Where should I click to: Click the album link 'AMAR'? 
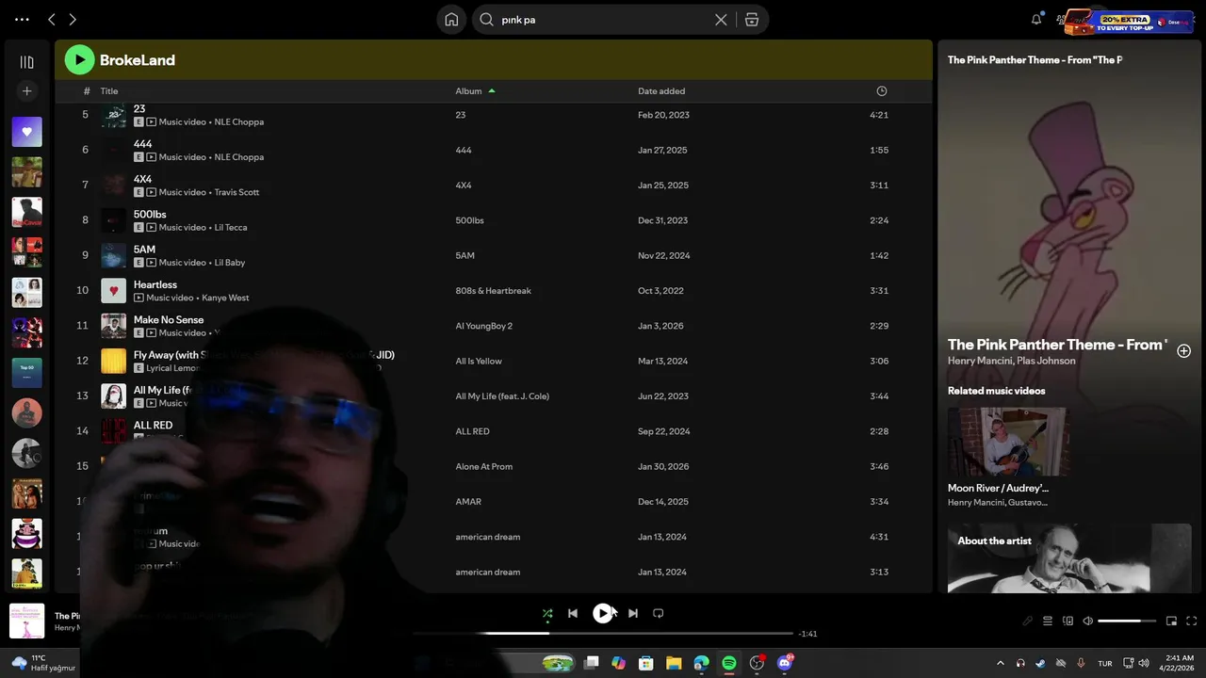click(x=468, y=502)
